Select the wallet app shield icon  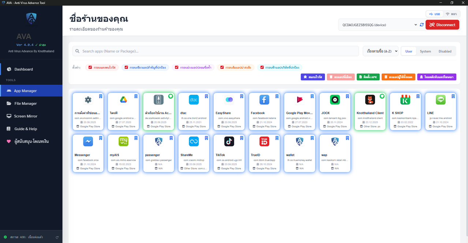coord(300,141)
